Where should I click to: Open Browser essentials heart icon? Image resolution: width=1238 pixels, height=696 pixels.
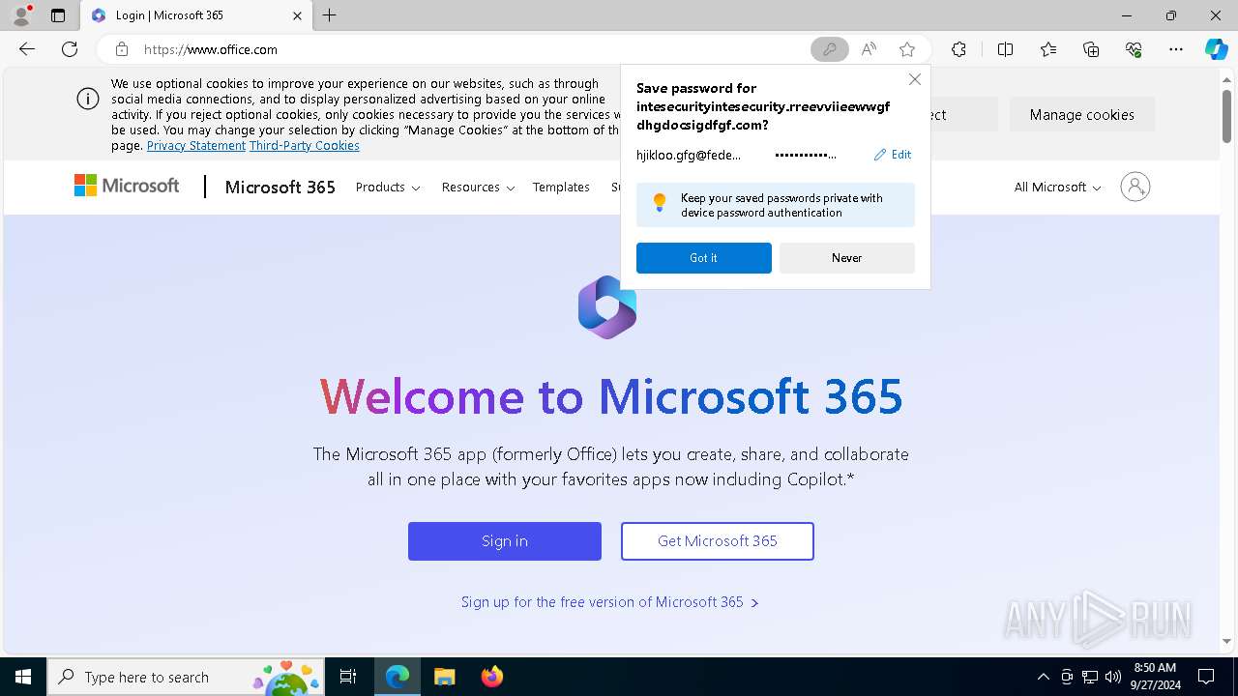[x=1134, y=49]
